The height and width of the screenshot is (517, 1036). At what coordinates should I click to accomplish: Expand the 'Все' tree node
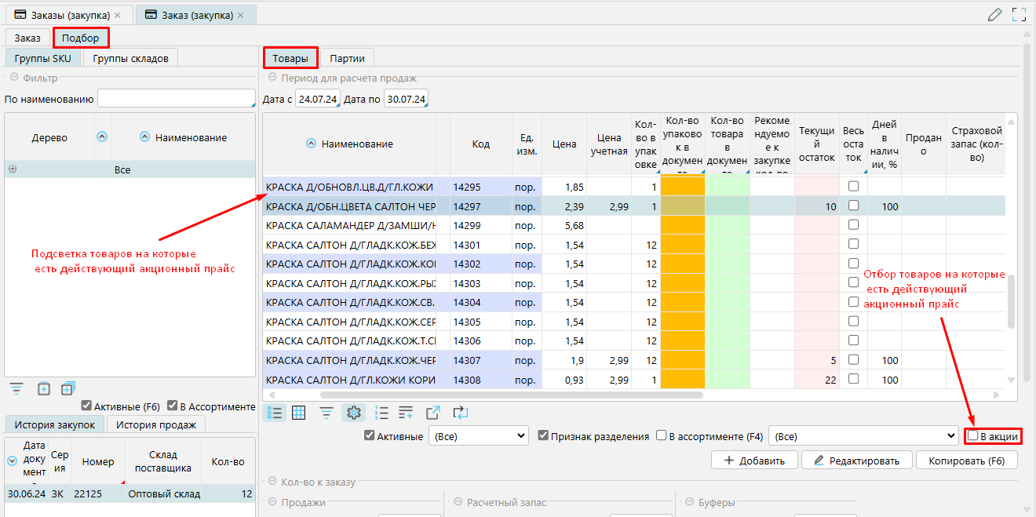12,169
